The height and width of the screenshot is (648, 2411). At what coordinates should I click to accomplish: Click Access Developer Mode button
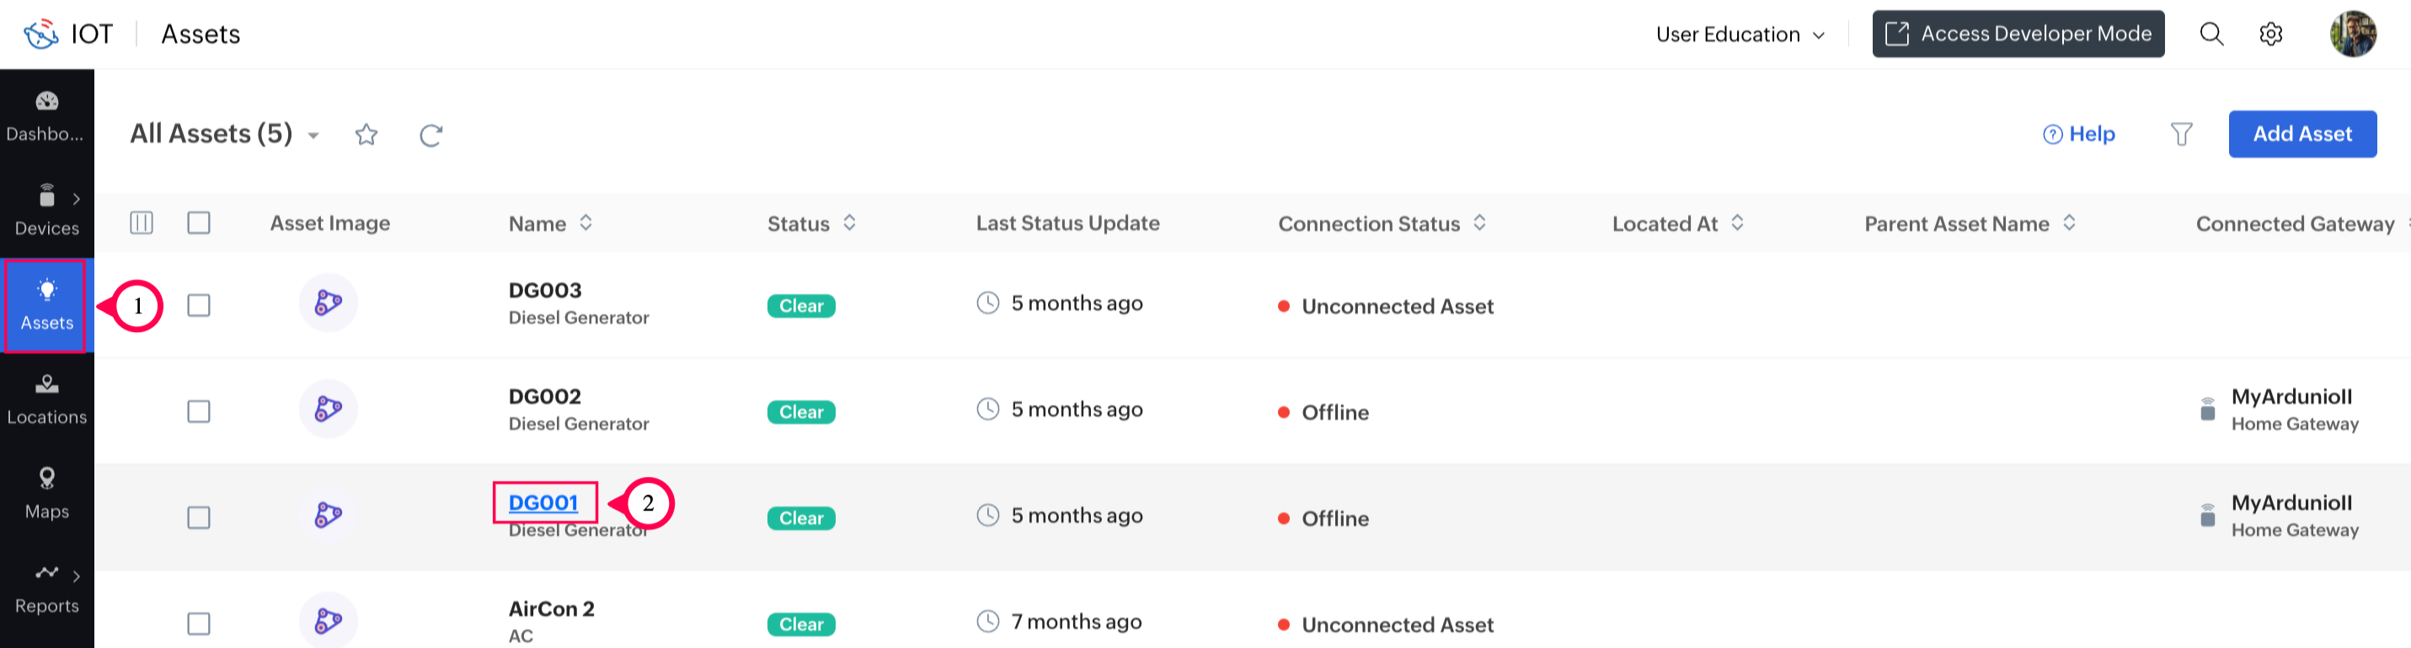2017,35
